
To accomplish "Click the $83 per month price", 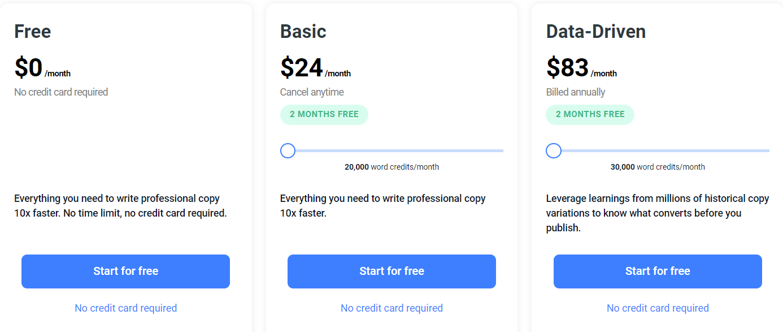I will 581,68.
